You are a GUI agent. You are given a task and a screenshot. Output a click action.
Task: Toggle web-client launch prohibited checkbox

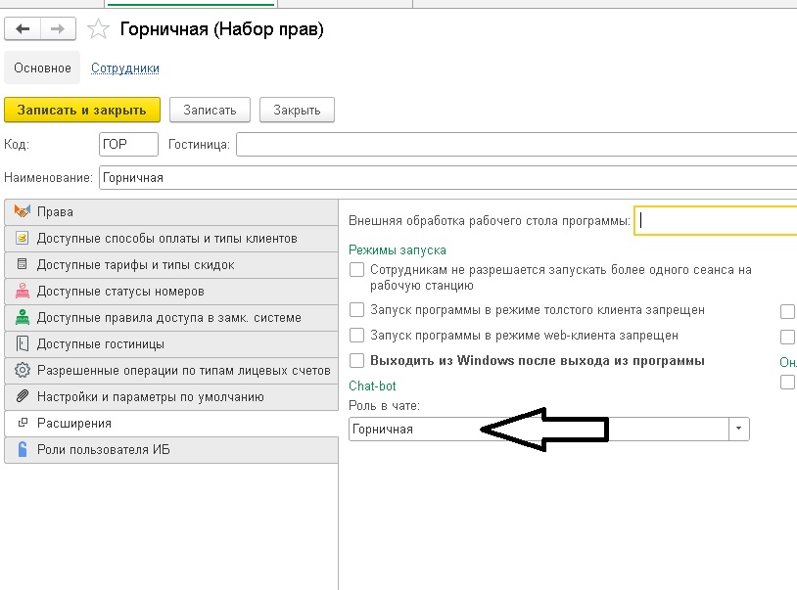click(x=357, y=336)
